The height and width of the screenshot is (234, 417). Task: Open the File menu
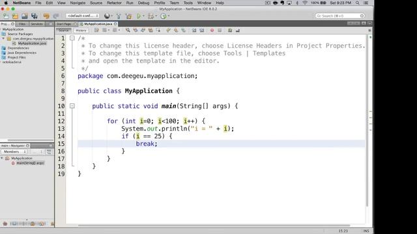pyautogui.click(x=38, y=3)
